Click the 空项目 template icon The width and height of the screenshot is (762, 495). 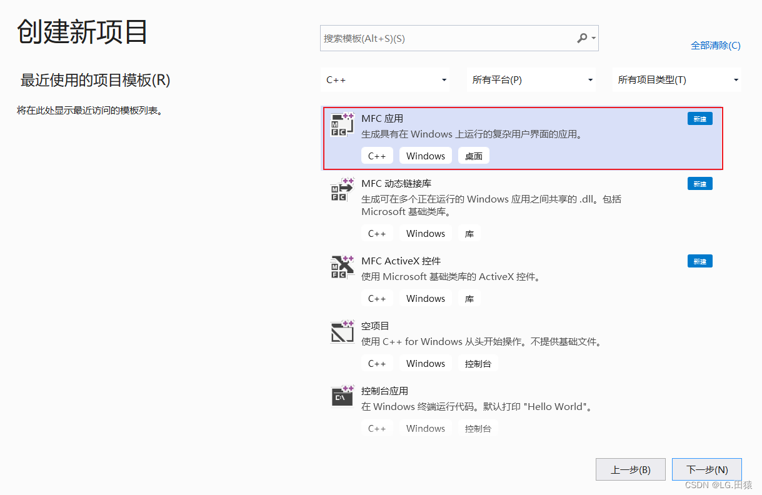coord(343,332)
